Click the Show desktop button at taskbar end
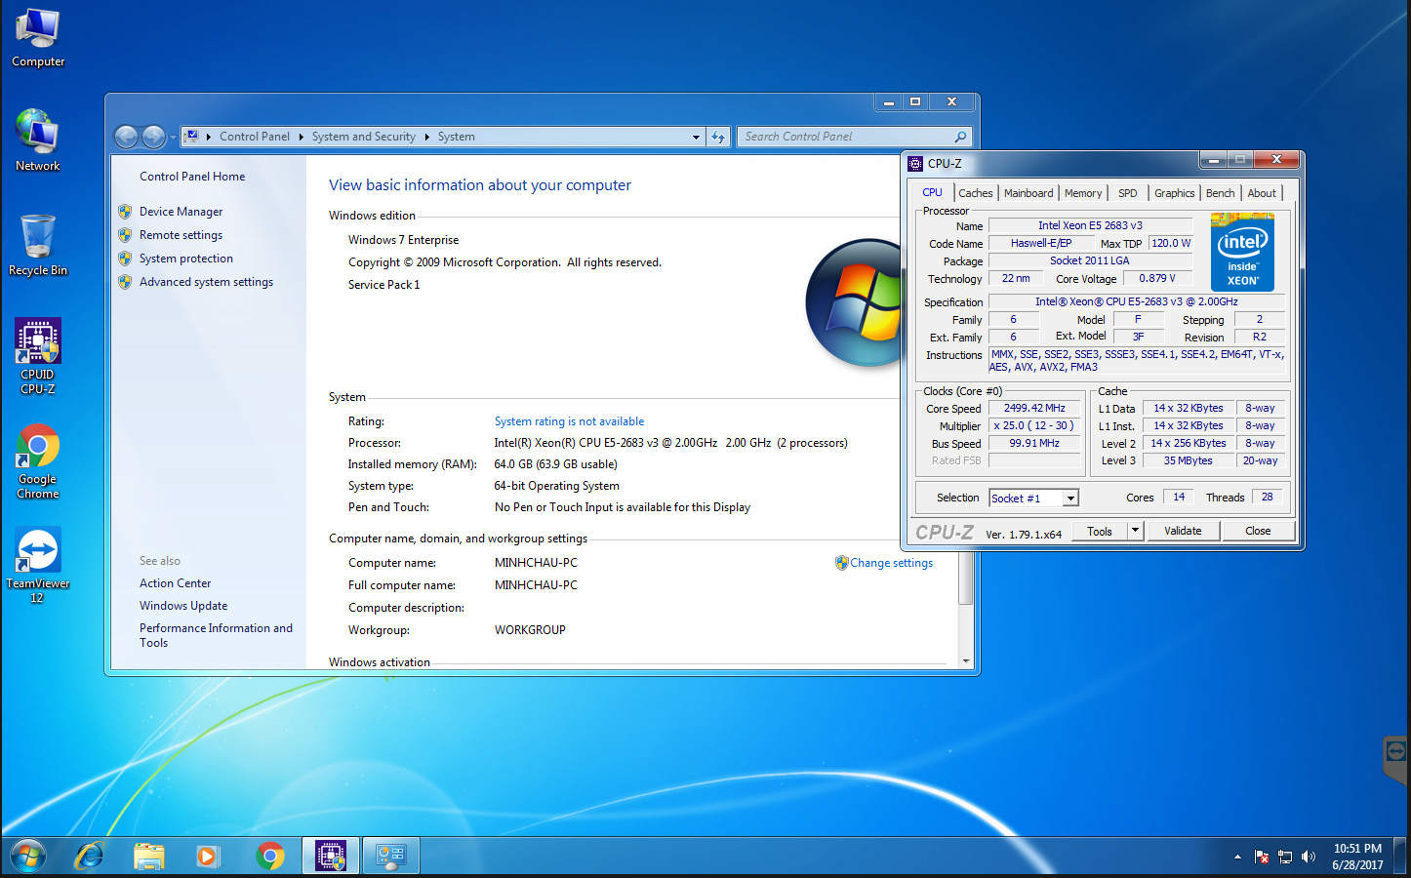 1402,857
